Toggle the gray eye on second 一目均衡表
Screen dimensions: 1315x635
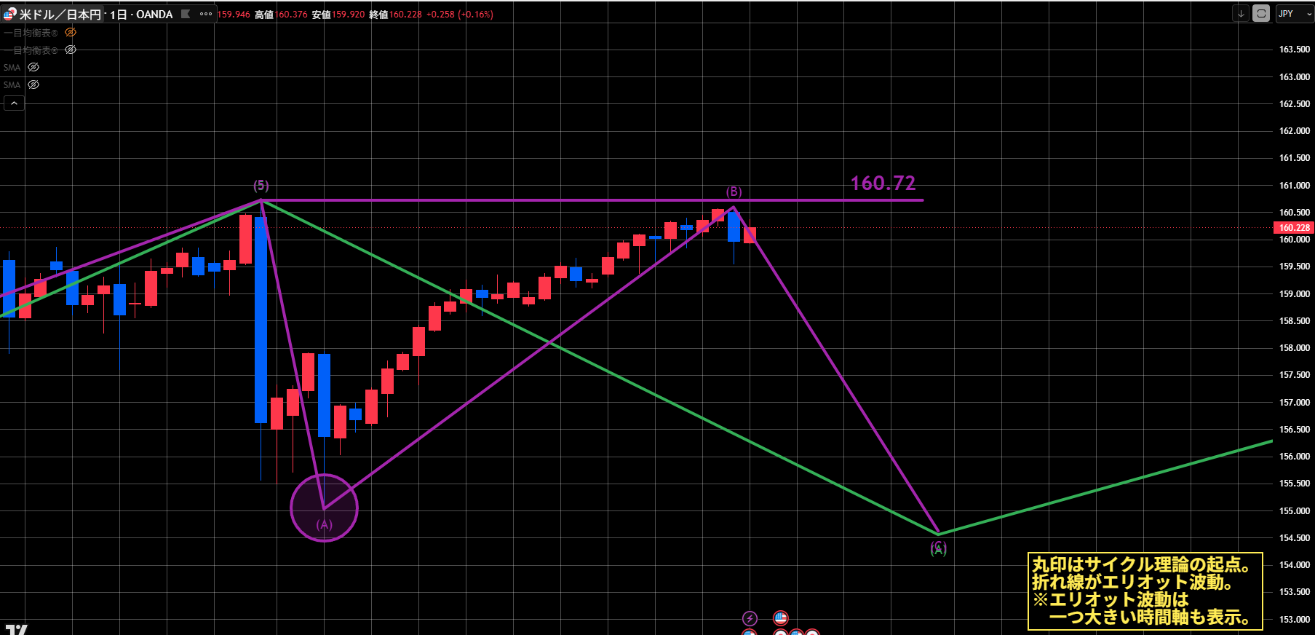(x=71, y=50)
